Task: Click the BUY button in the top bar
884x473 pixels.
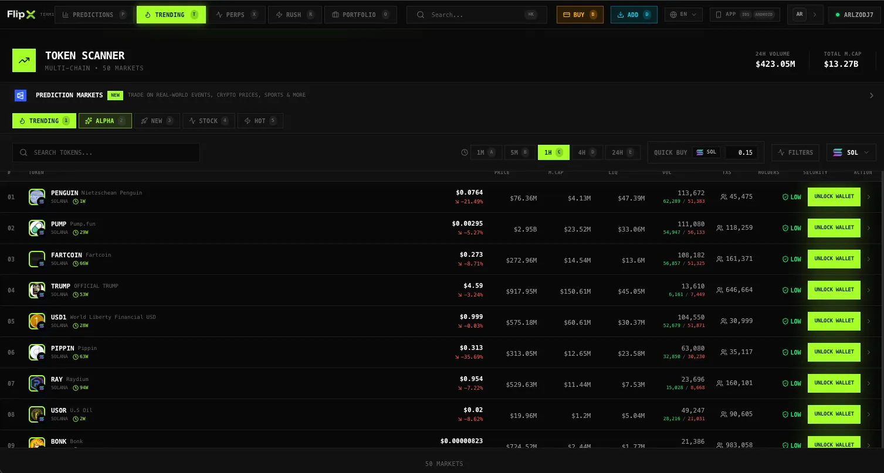Action: pos(580,15)
